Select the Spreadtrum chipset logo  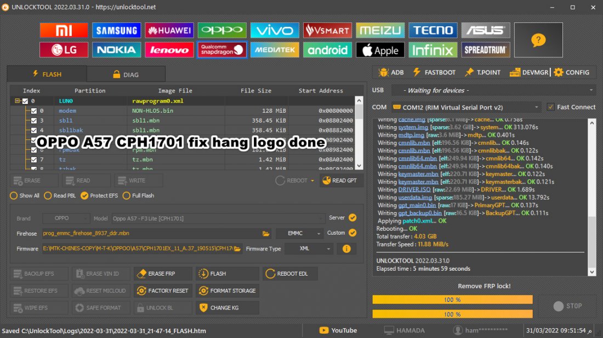(x=485, y=50)
